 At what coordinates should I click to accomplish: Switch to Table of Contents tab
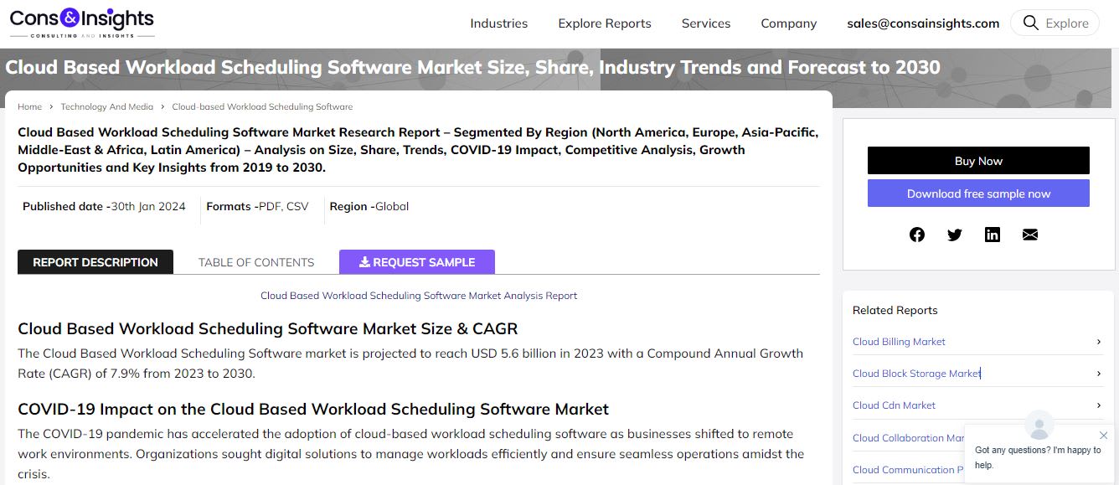(x=256, y=262)
